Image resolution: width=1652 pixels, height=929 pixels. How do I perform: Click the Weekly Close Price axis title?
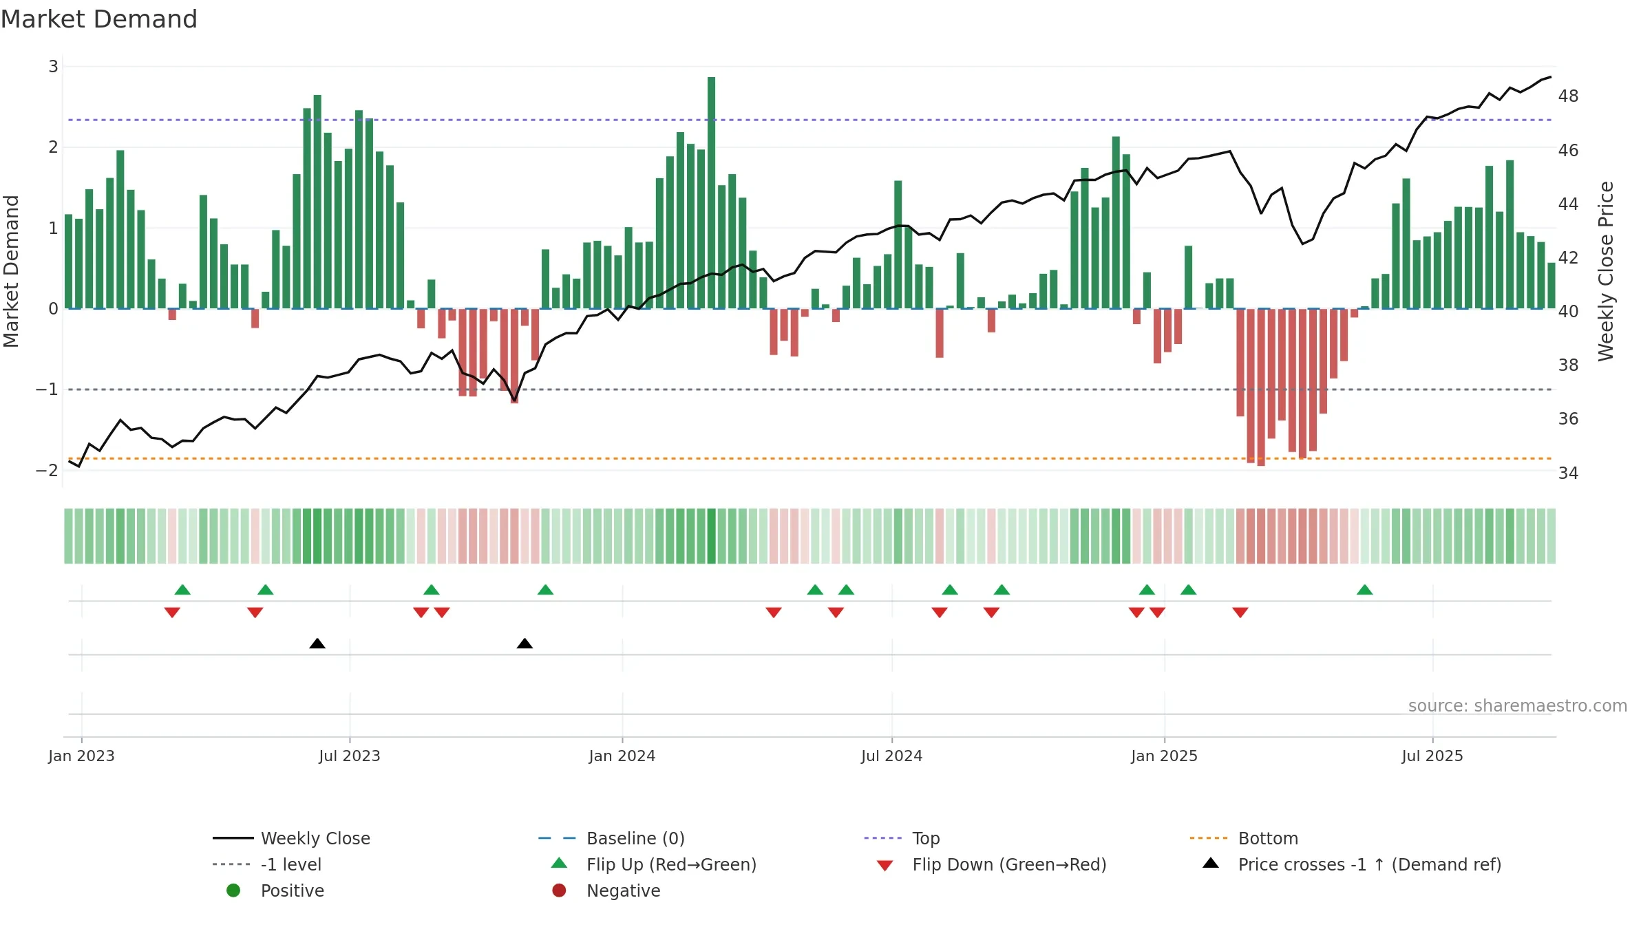pos(1606,271)
